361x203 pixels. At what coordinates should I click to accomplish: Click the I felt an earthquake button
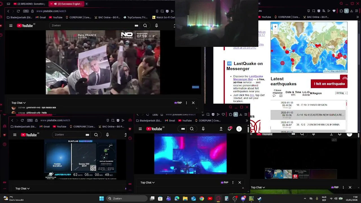(329, 84)
